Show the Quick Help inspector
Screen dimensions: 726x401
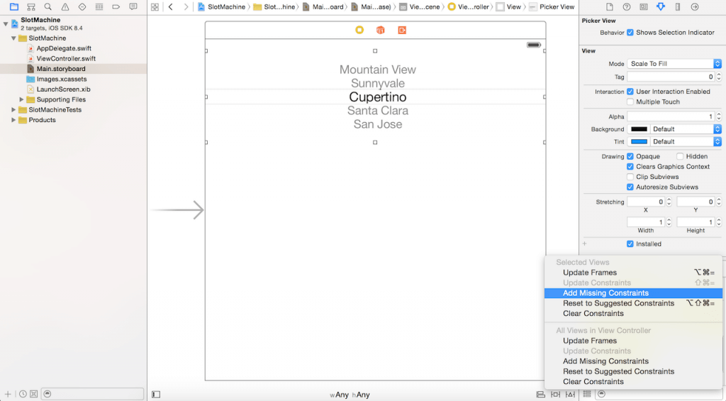627,7
